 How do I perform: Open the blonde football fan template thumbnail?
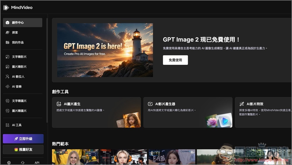75,157
